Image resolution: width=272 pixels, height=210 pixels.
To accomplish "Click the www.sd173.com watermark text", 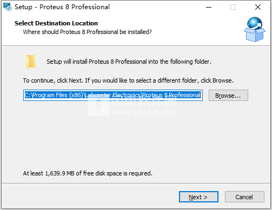I will 144,112.
